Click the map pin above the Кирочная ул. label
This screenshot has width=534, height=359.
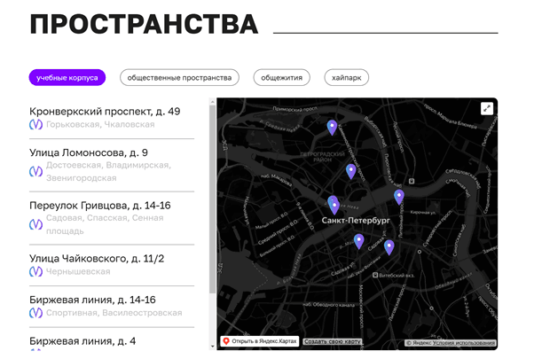tap(398, 196)
